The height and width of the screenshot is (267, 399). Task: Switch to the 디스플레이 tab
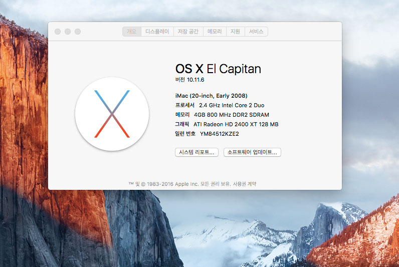coord(157,32)
